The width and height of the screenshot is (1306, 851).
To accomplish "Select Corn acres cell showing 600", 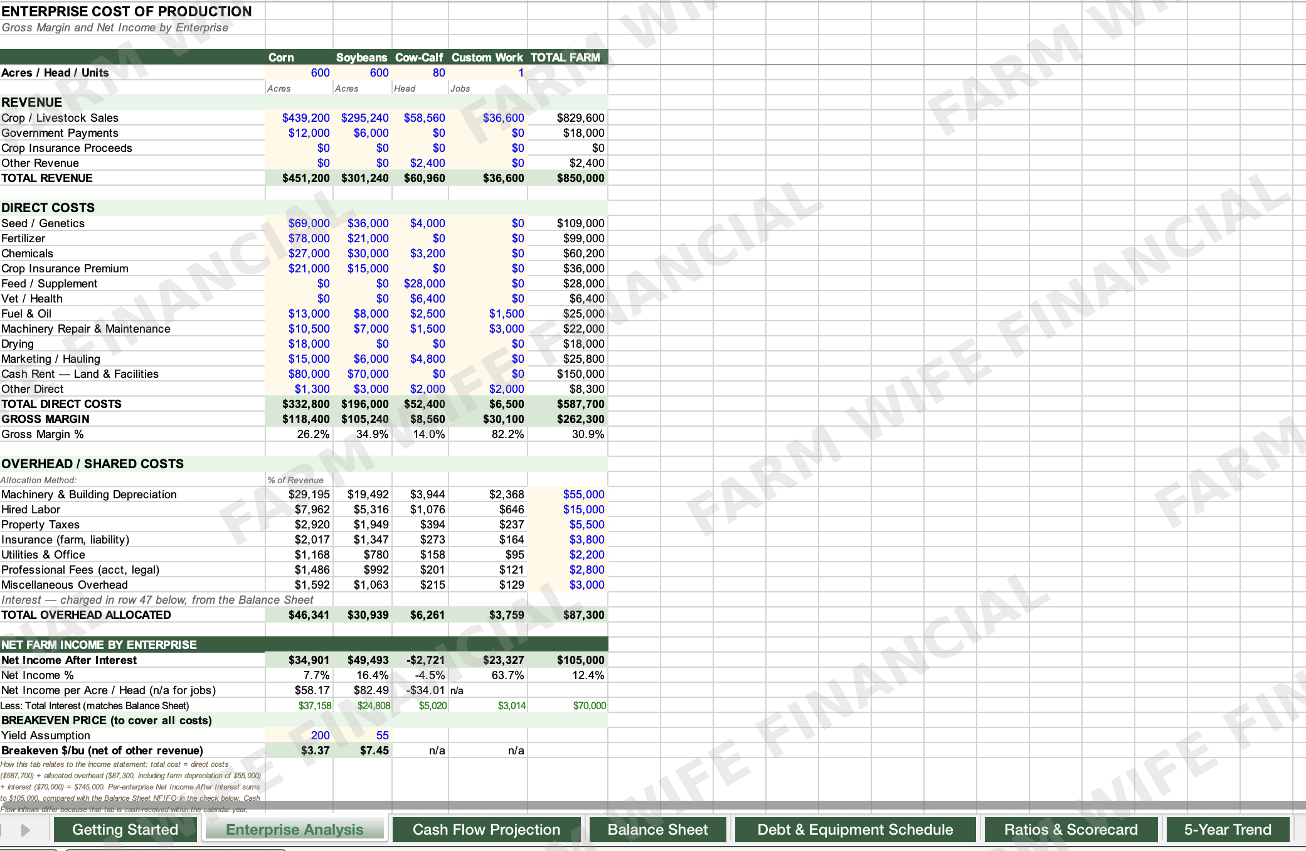I will [x=299, y=73].
